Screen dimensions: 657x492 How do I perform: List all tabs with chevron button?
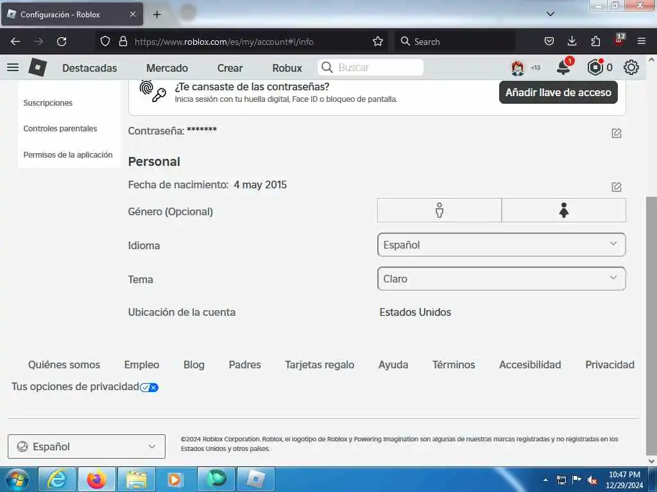pyautogui.click(x=550, y=14)
